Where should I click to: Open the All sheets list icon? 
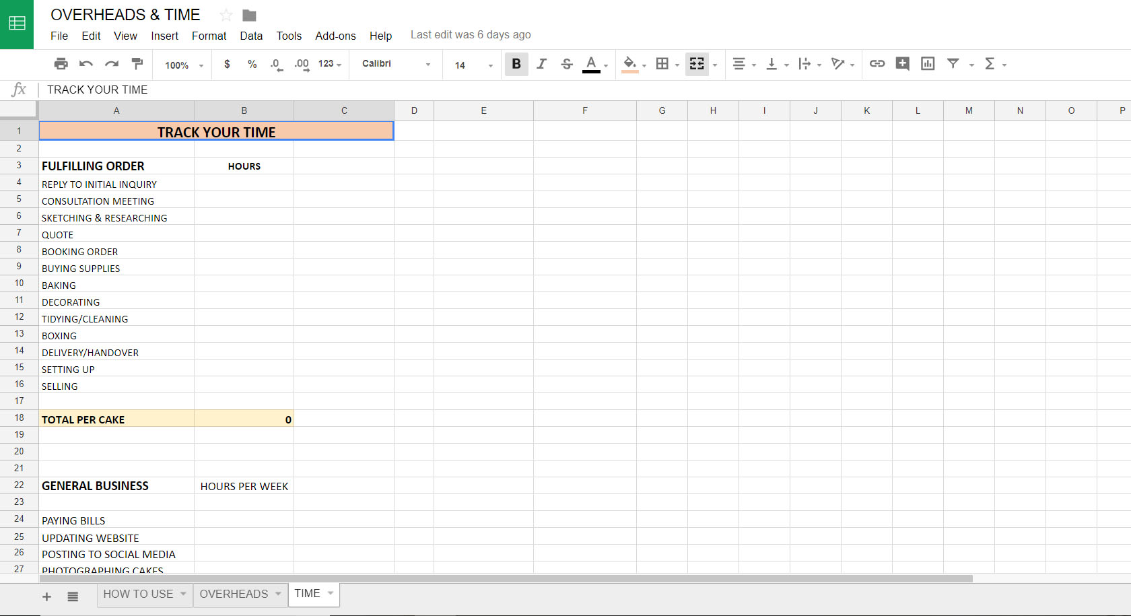click(x=73, y=596)
